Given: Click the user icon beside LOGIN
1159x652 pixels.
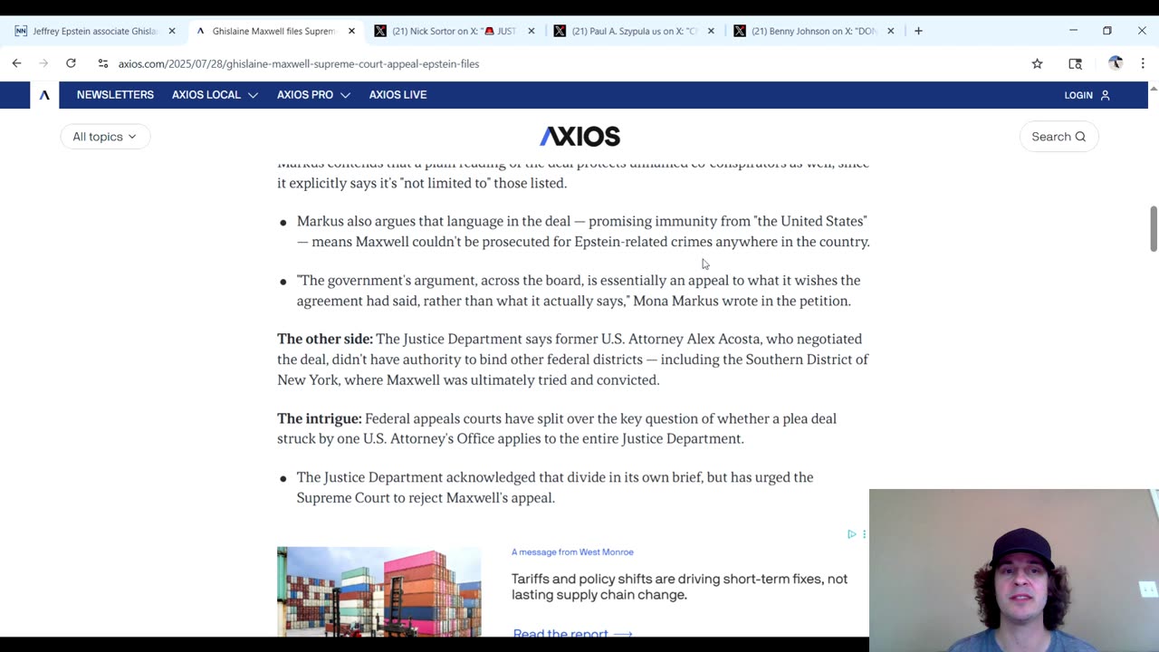Looking at the screenshot, I should [1105, 95].
